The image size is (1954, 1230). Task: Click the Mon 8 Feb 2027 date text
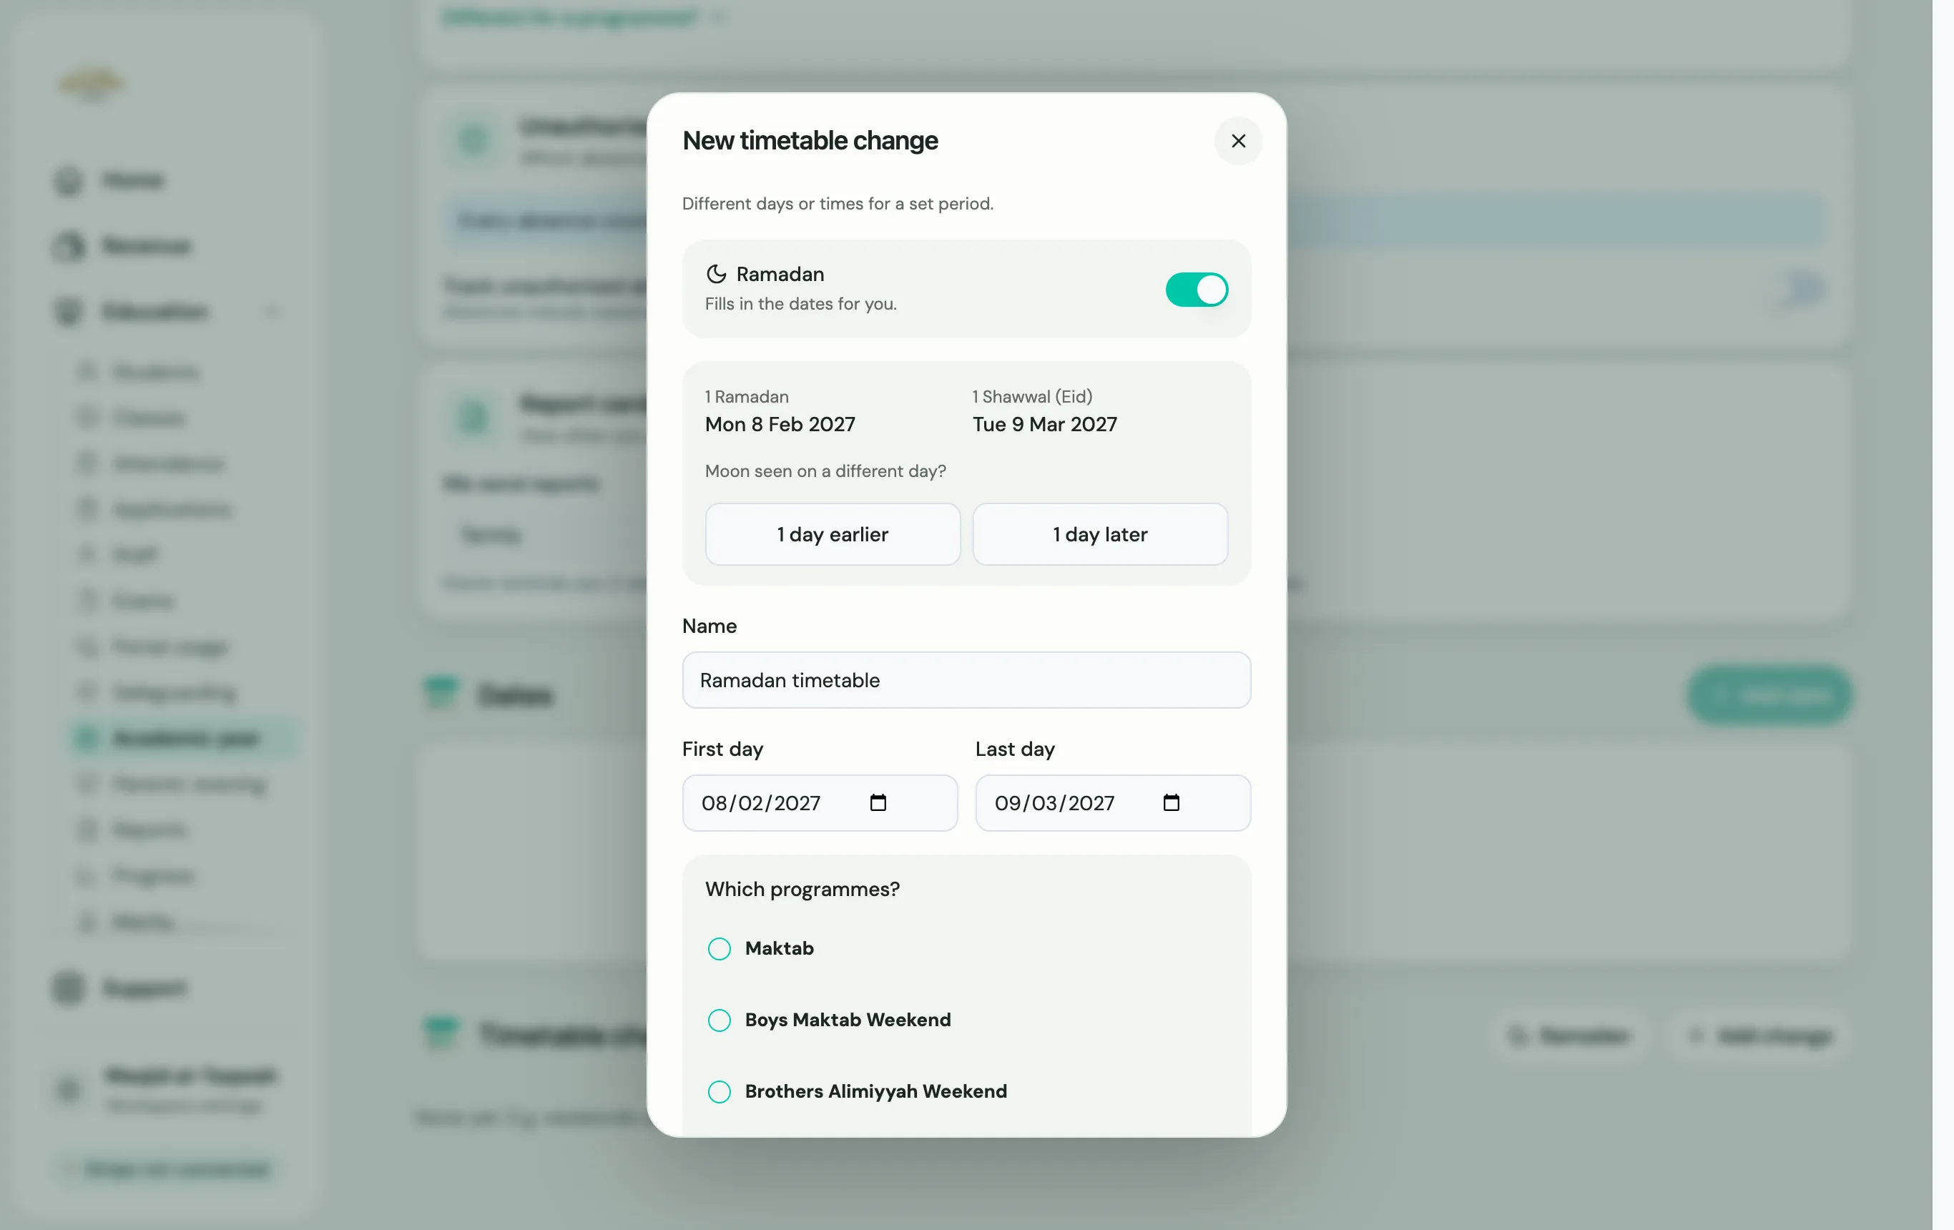(780, 424)
